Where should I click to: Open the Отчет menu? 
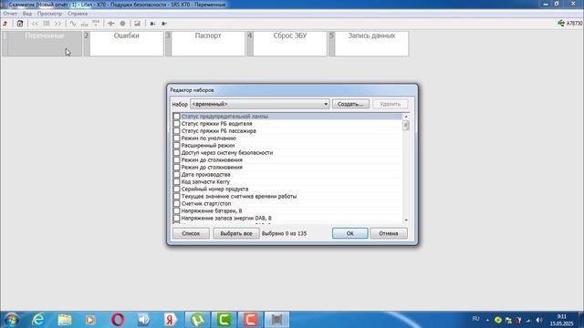[x=10, y=14]
